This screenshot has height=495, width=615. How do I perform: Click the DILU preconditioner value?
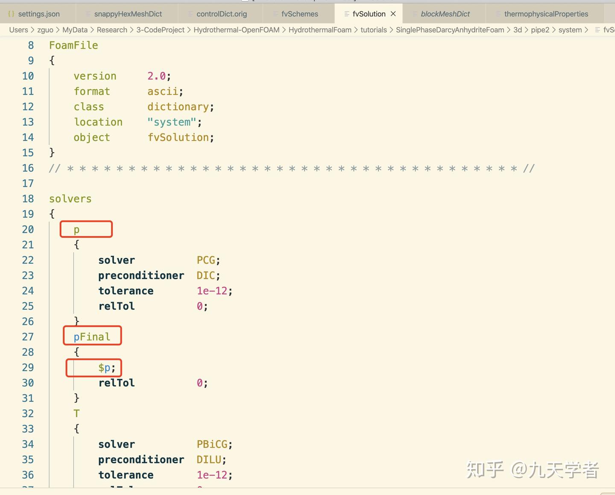click(209, 460)
